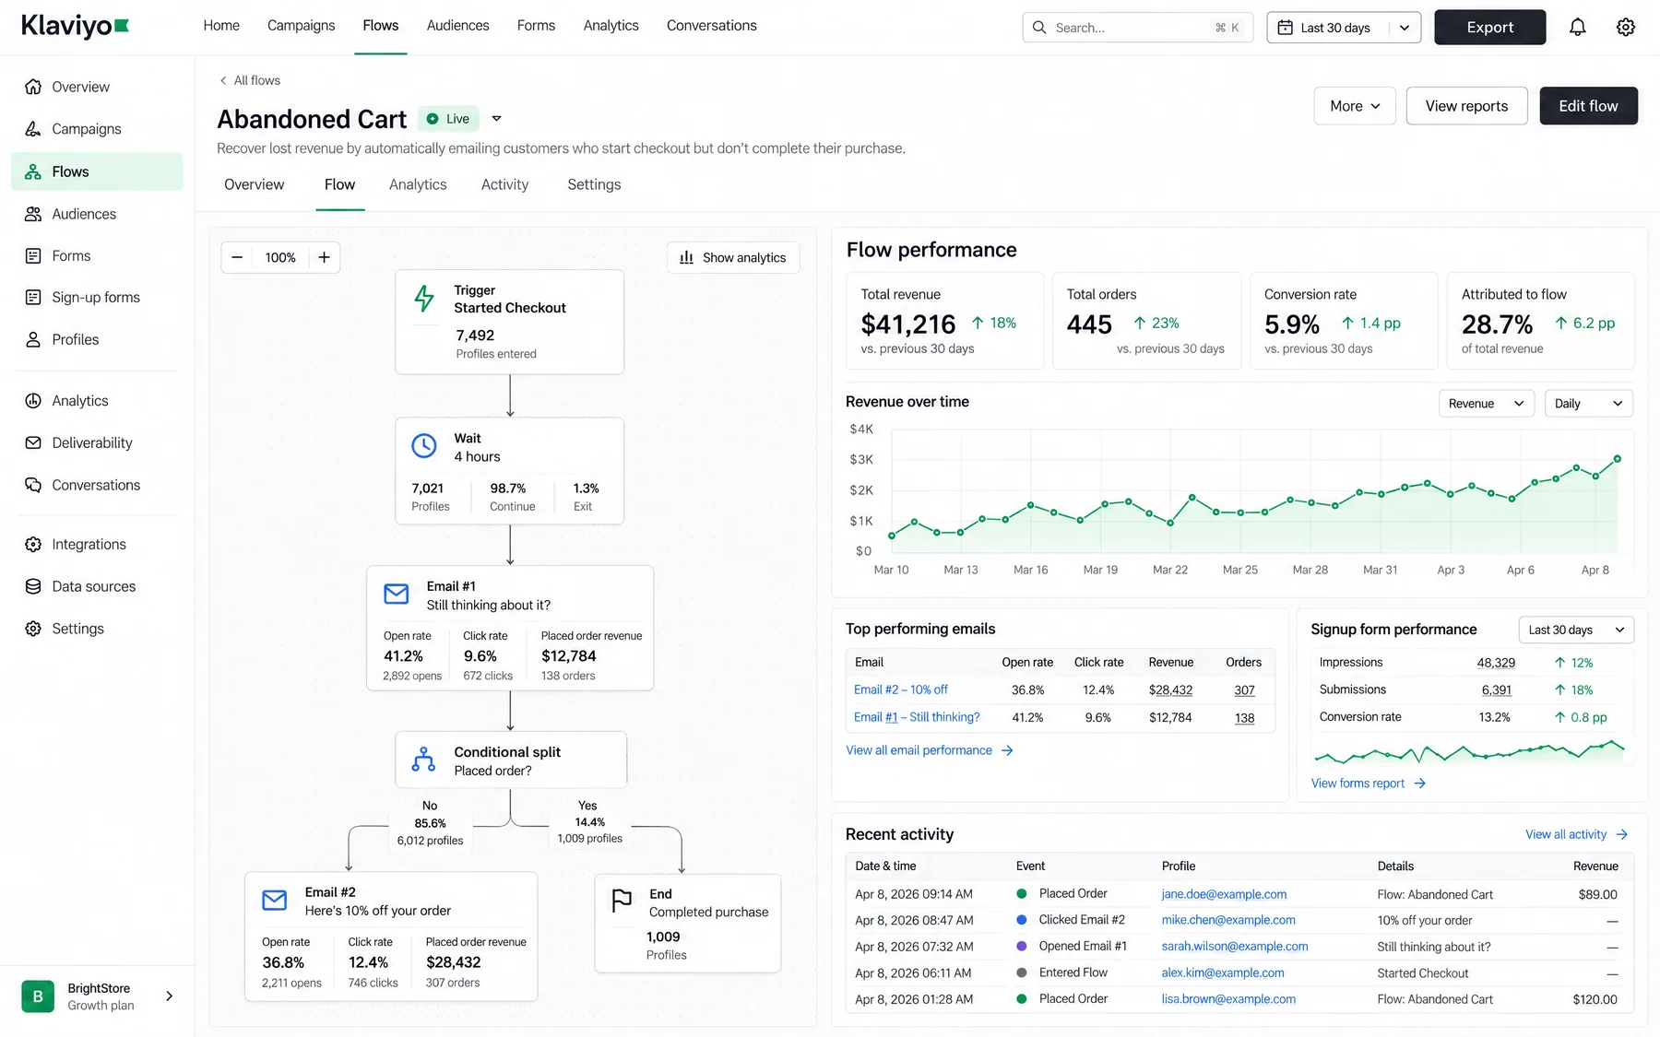Open Email #1 – Still thinking? link
The height and width of the screenshot is (1037, 1660).
point(917,717)
